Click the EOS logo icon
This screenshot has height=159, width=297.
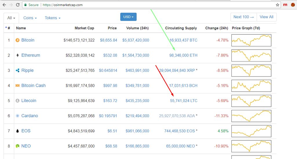click(17, 131)
